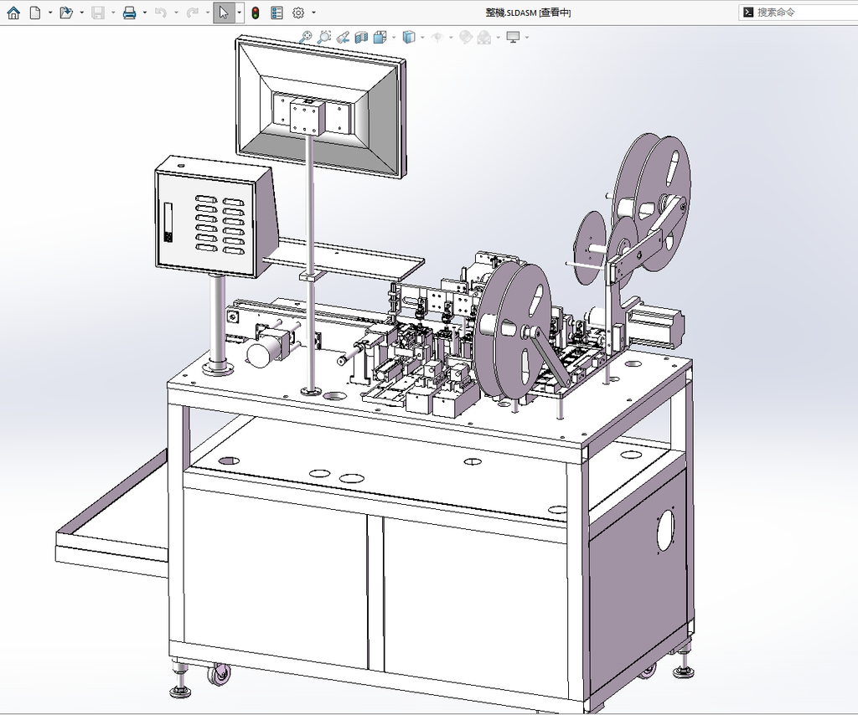Activate the Select cursor tool
This screenshot has height=715, width=858.
click(224, 13)
